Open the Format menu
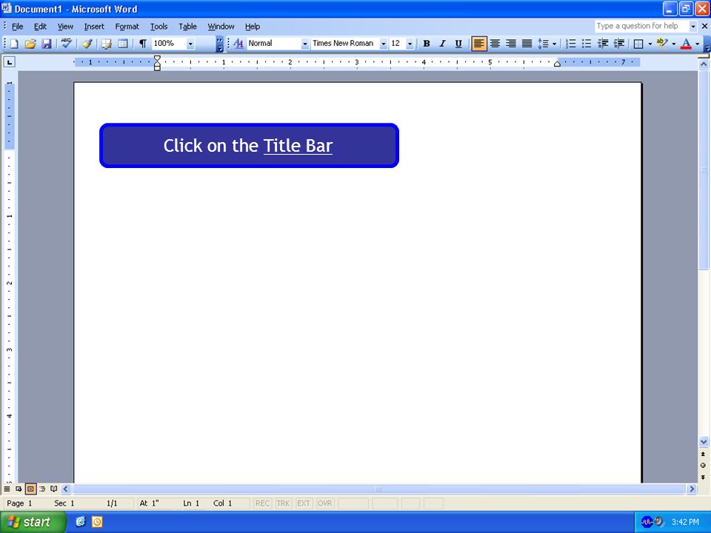Screen dimensions: 711x533 tap(127, 27)
